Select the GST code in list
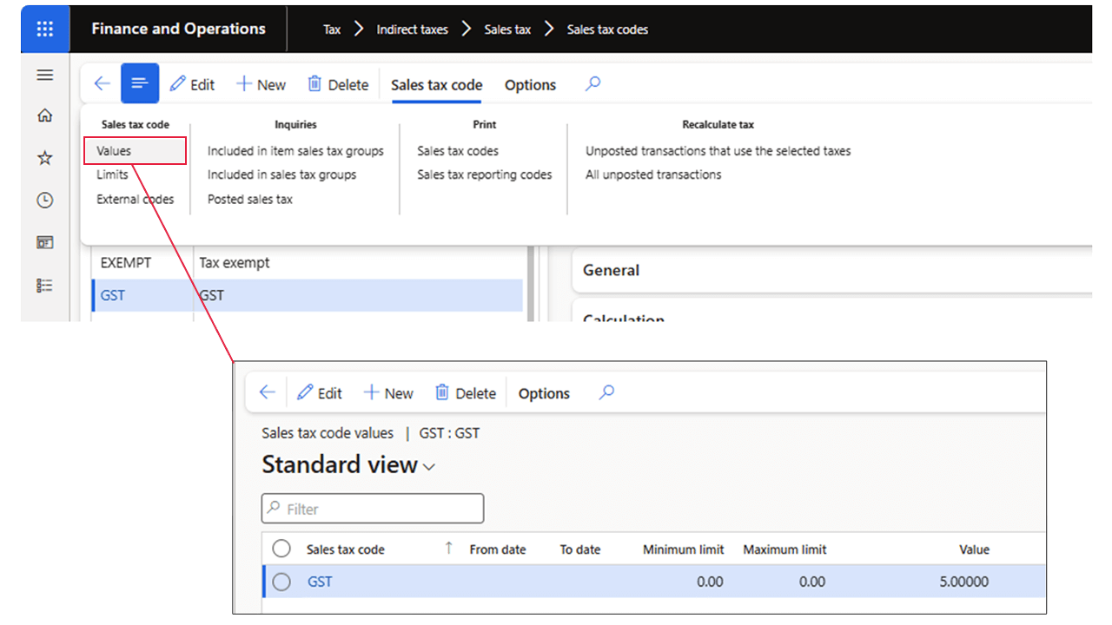 point(113,295)
